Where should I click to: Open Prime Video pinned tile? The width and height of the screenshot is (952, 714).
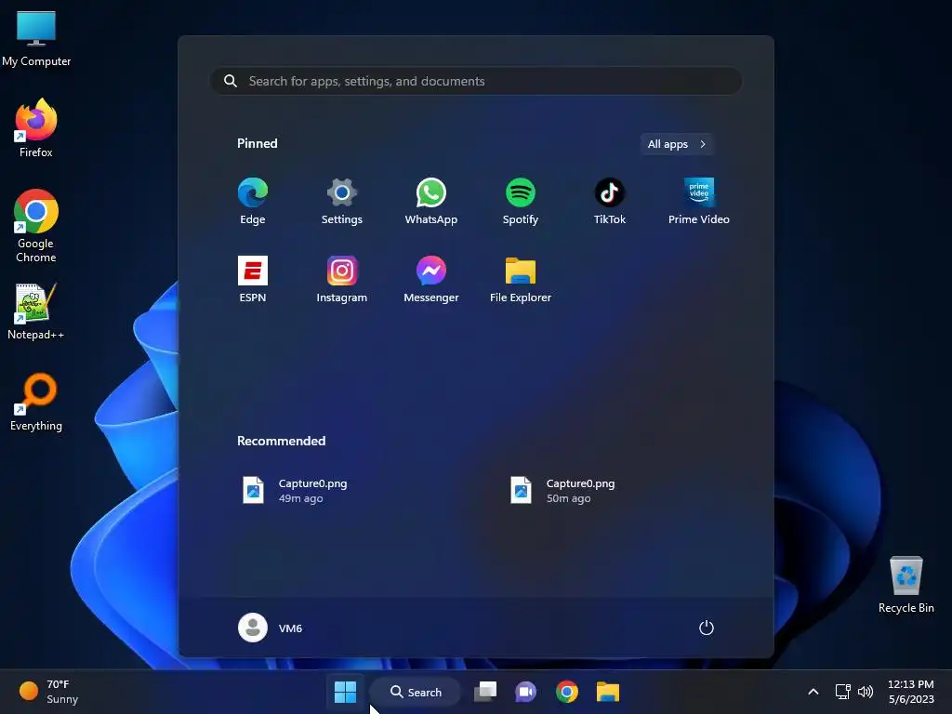pos(699,202)
